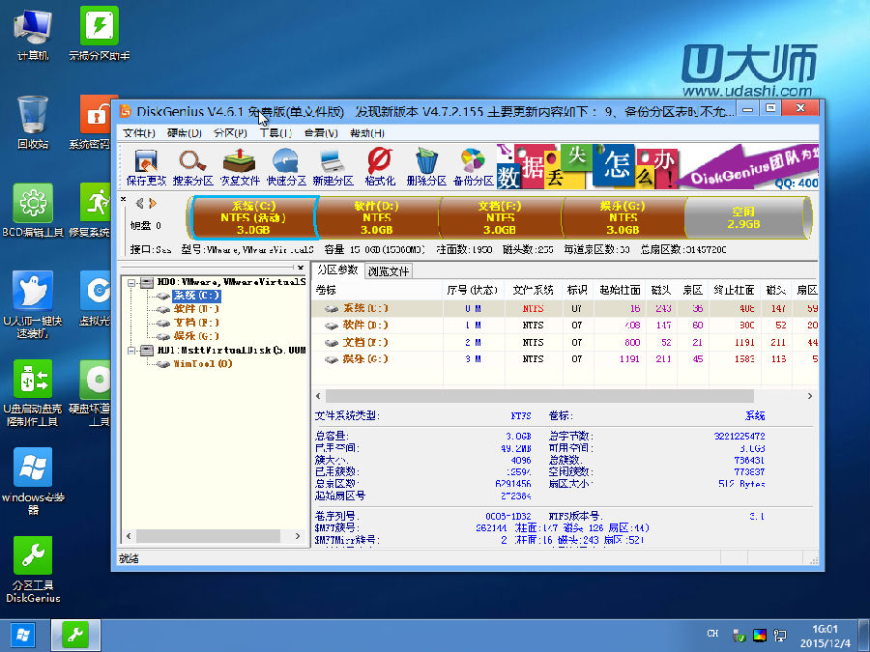The height and width of the screenshot is (652, 870).
Task: Click the DiskGenius advertisement banner
Action: (x=657, y=166)
